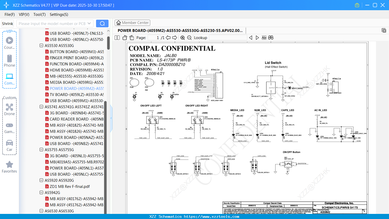Open MB(4019A5)-AS5755-MB.R9702 file

[77, 162]
